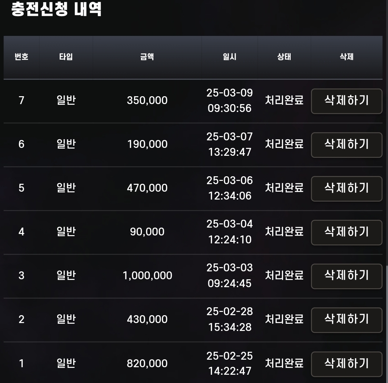
Task: Click the 일시 column header
Action: tap(230, 57)
